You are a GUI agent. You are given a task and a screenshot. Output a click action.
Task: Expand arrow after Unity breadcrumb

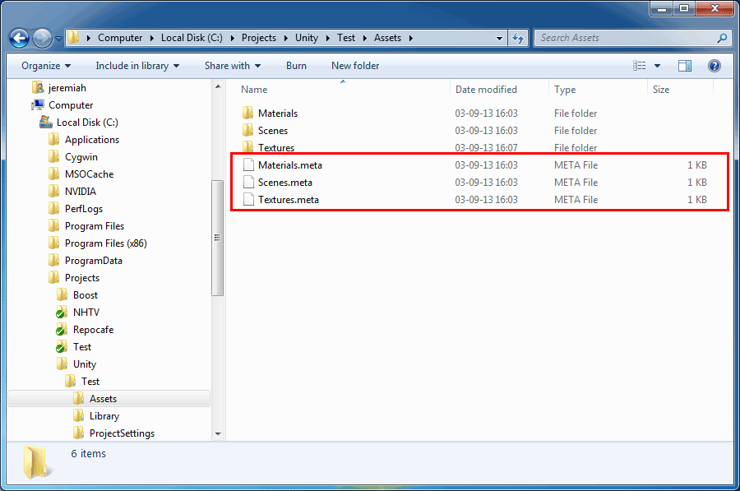click(x=328, y=38)
